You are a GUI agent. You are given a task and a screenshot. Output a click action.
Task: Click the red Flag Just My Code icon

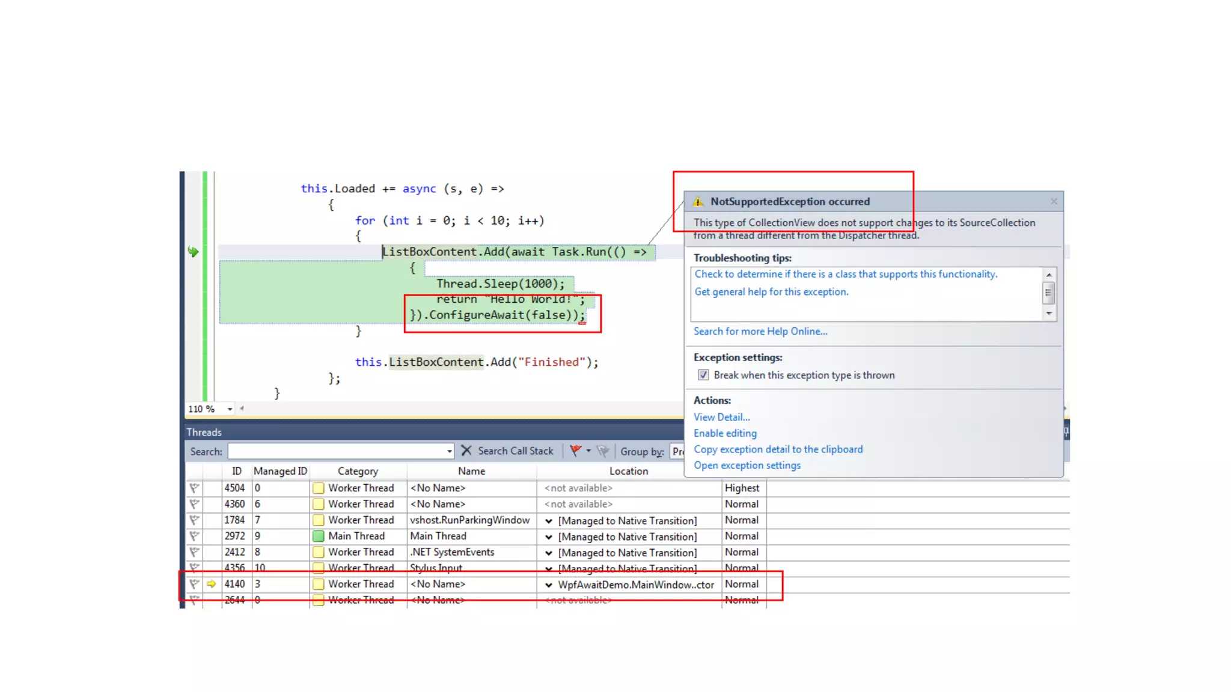coord(575,451)
